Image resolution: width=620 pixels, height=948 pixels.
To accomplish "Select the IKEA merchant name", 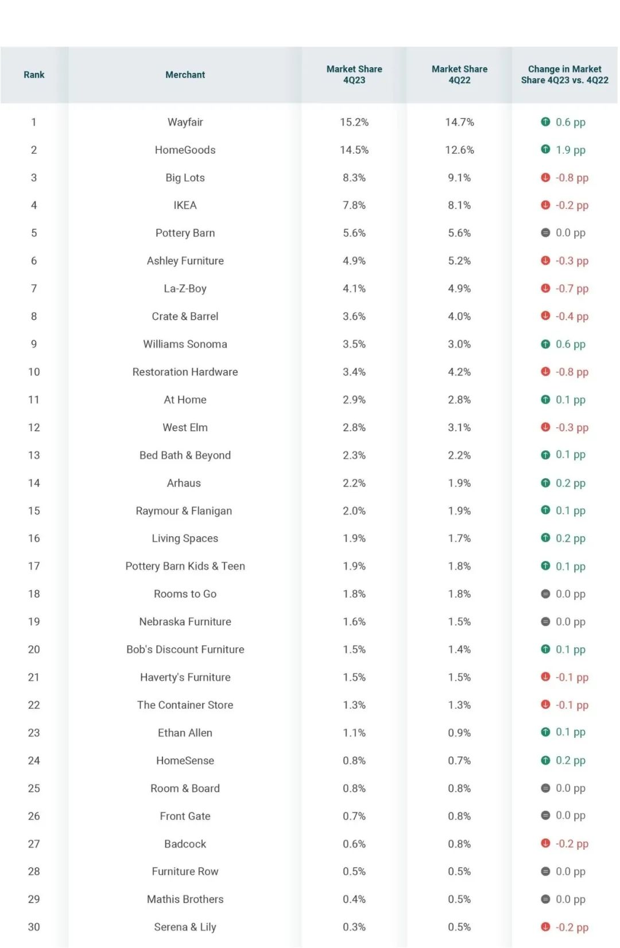I will 185,205.
